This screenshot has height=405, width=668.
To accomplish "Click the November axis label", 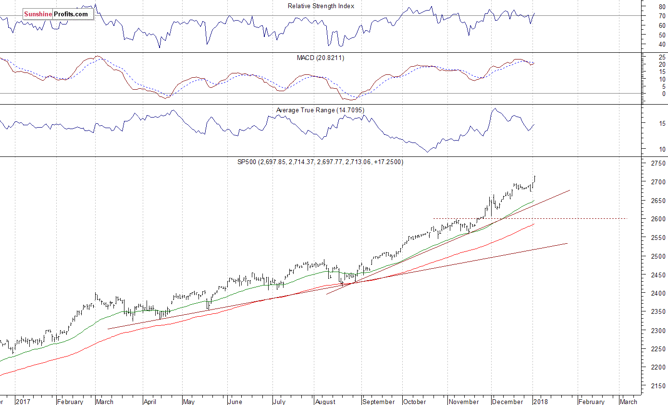I will pos(463,402).
